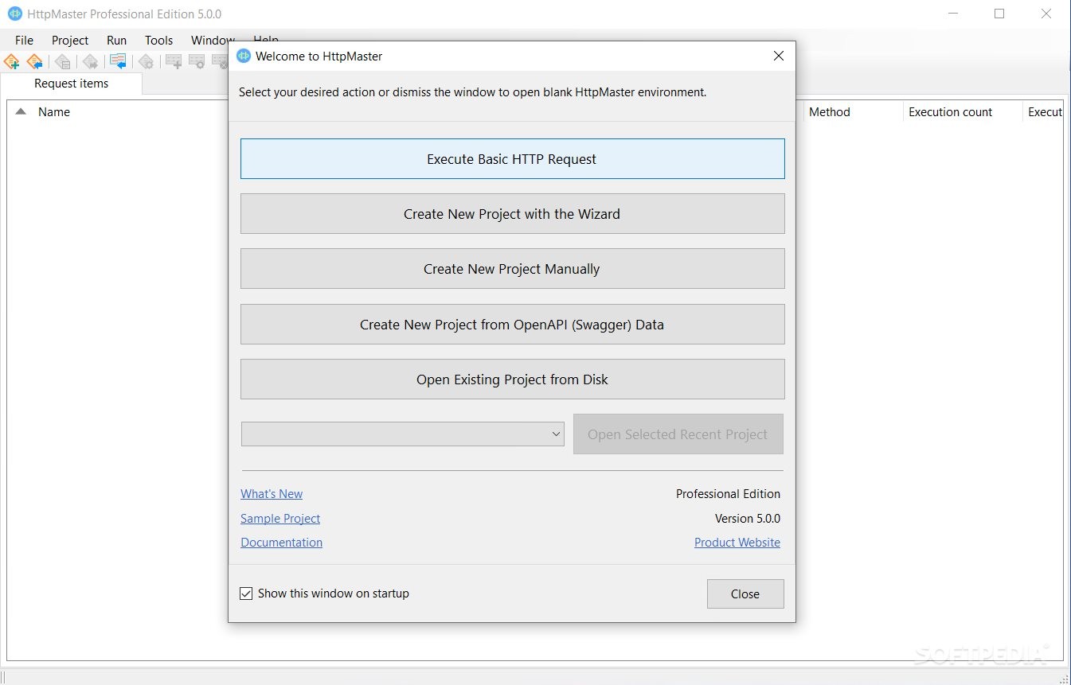Click the grayed save project toolbar icon
The image size is (1071, 685).
click(x=63, y=61)
